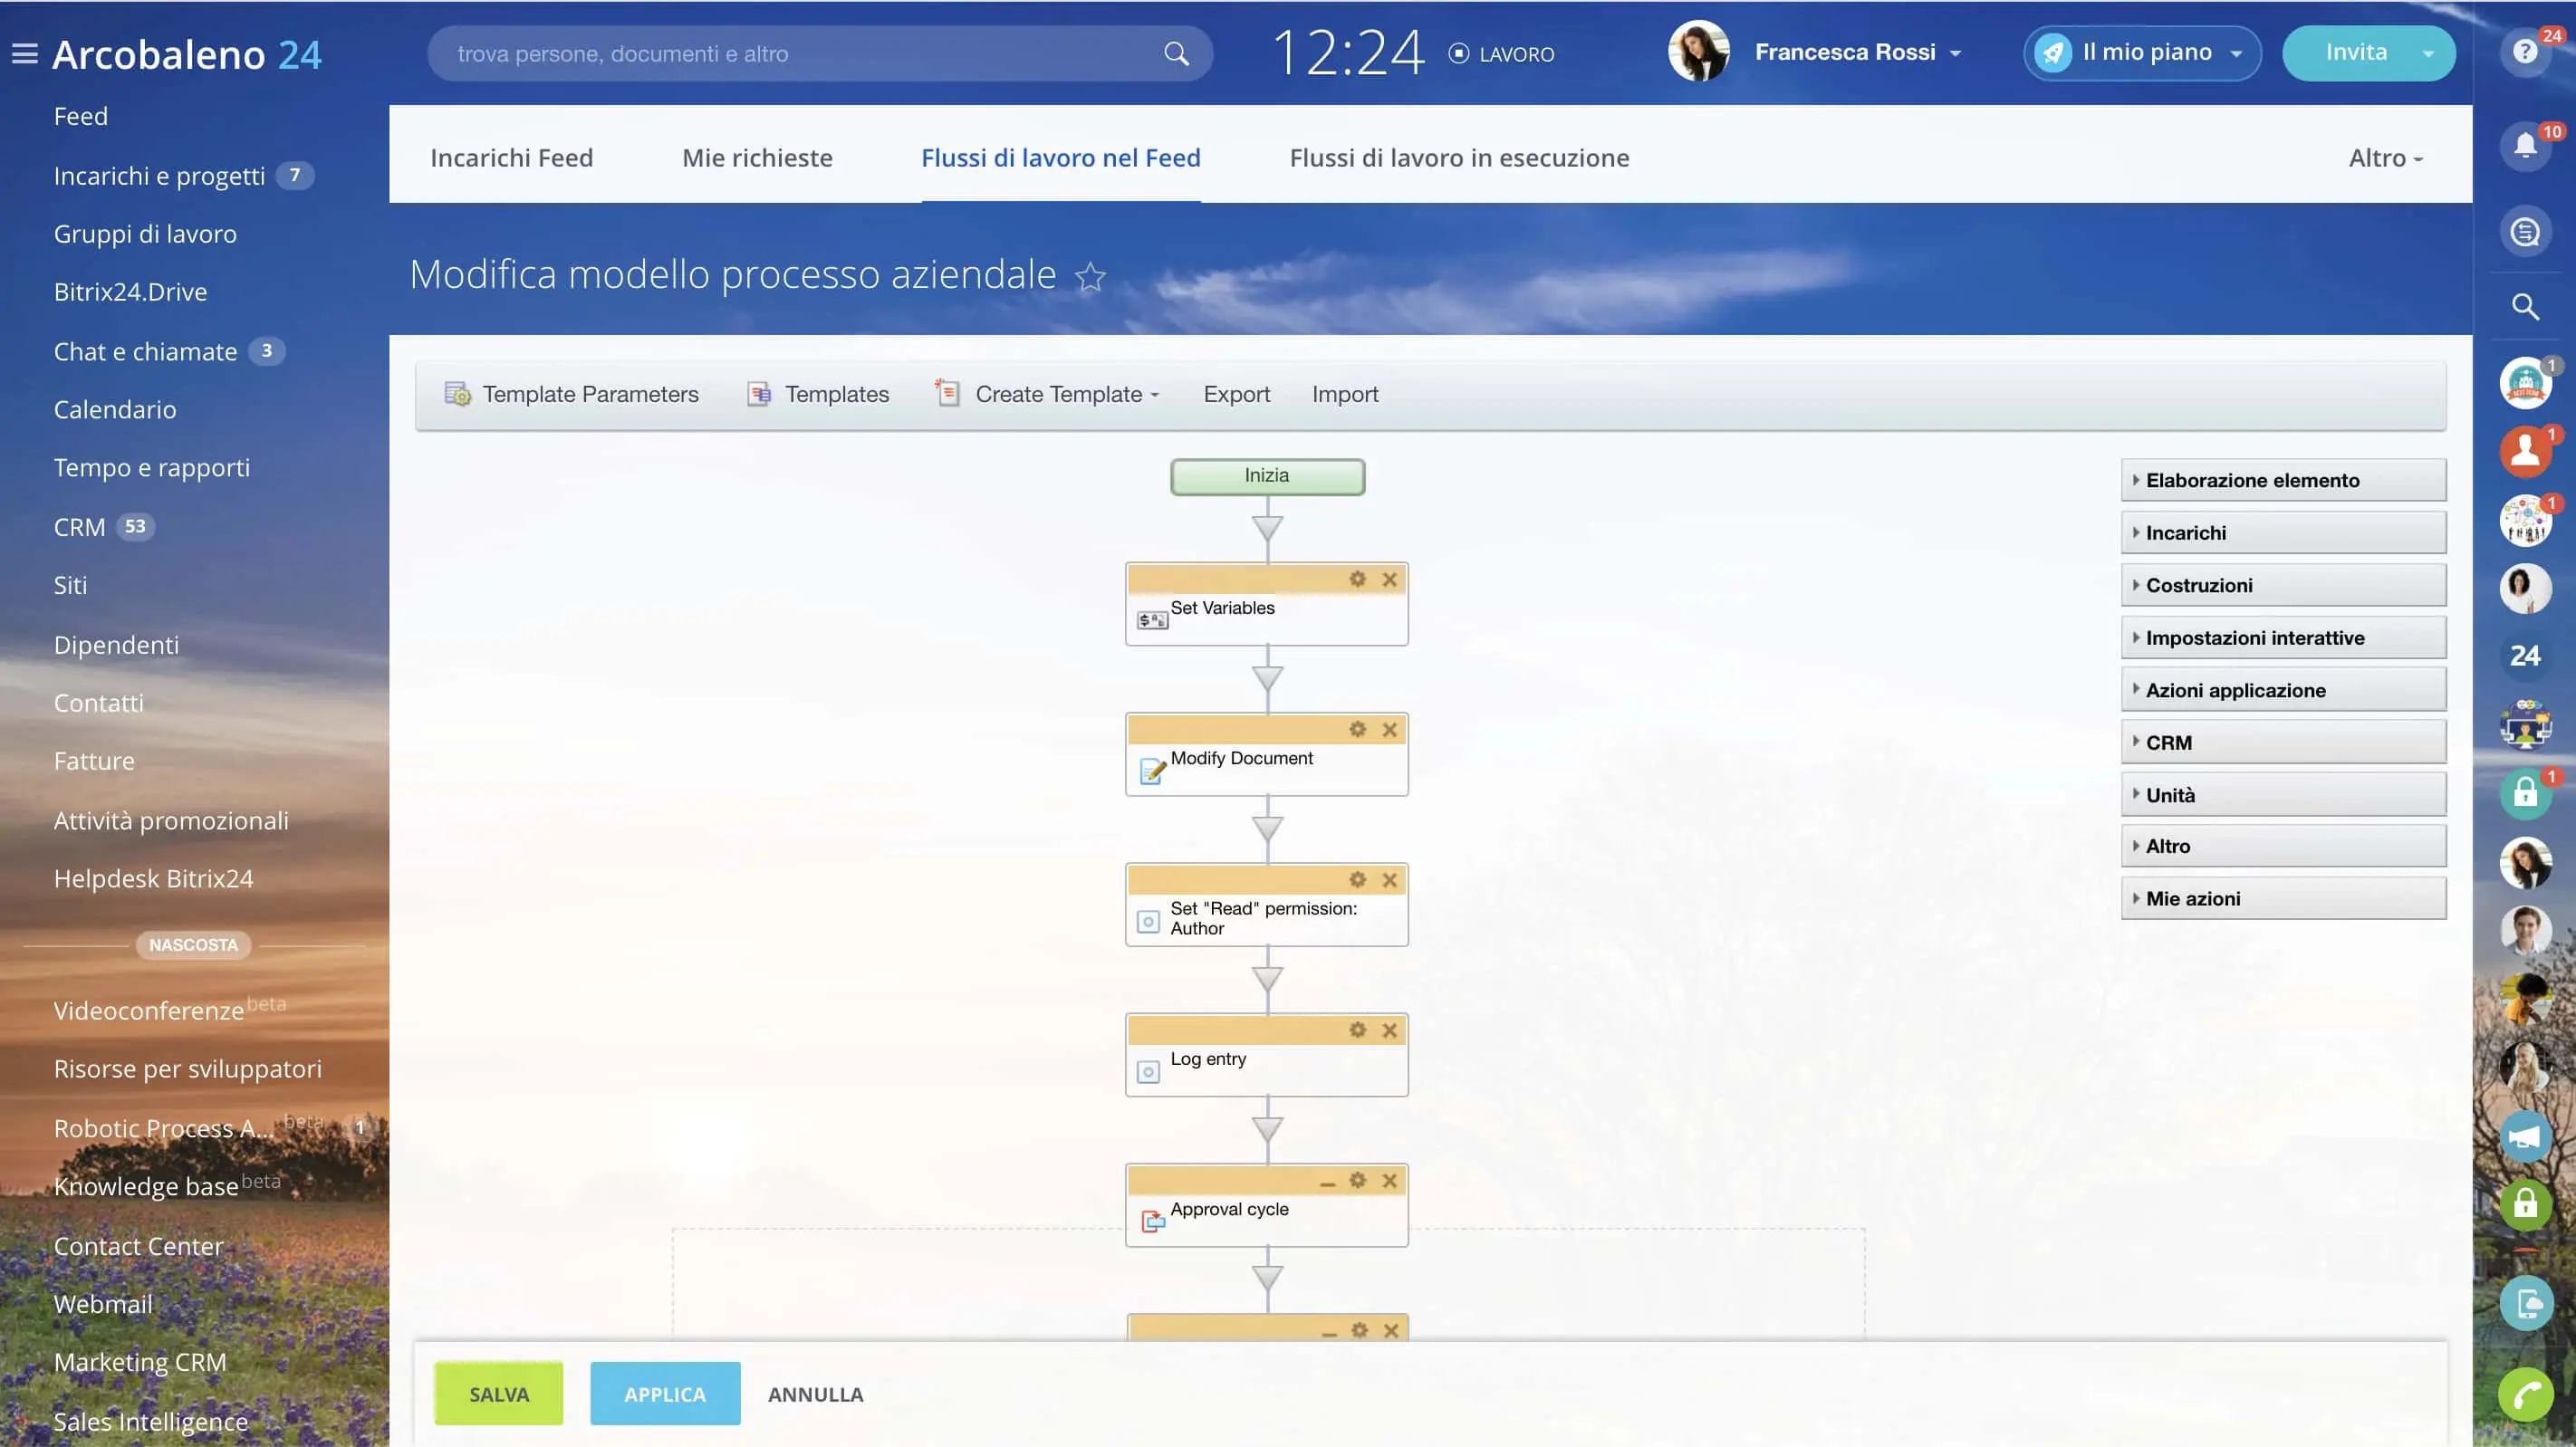
Task: Expand the Impostazioni interattive section
Action: 2283,638
